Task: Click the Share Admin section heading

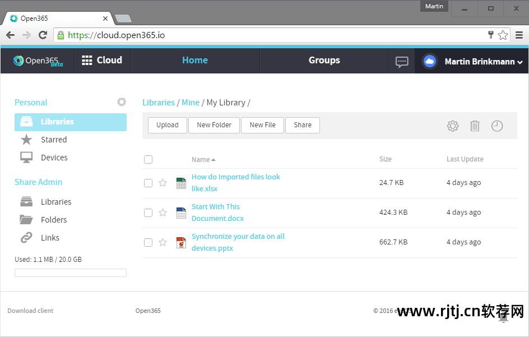Action: click(x=39, y=182)
